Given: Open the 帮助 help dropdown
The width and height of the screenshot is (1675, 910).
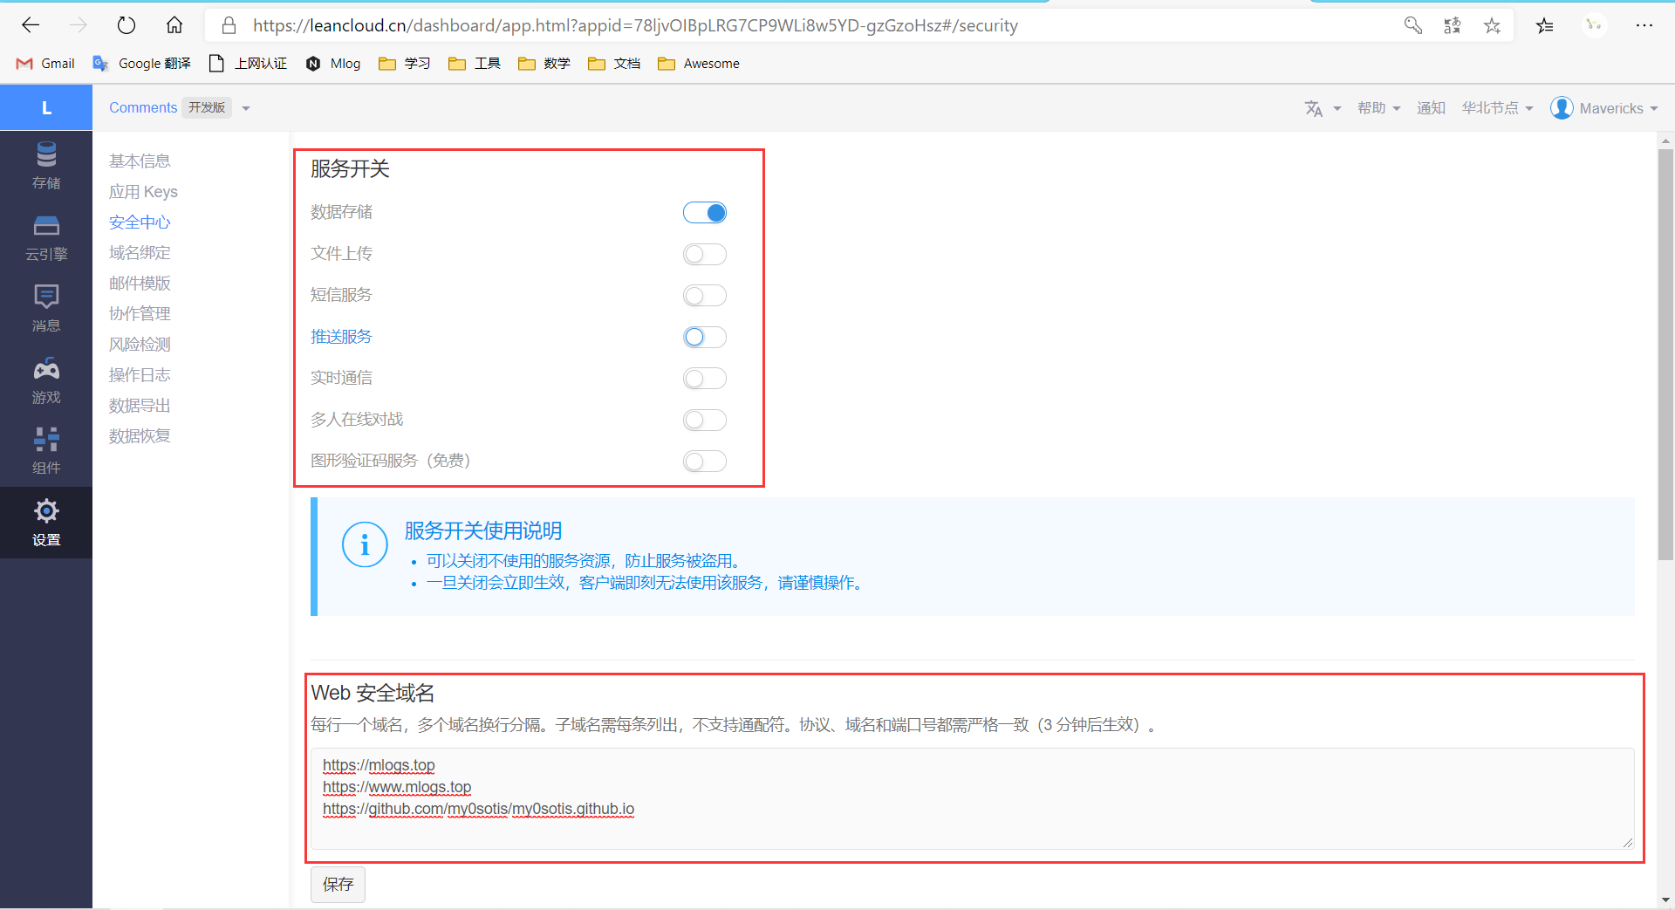Looking at the screenshot, I should [x=1378, y=108].
